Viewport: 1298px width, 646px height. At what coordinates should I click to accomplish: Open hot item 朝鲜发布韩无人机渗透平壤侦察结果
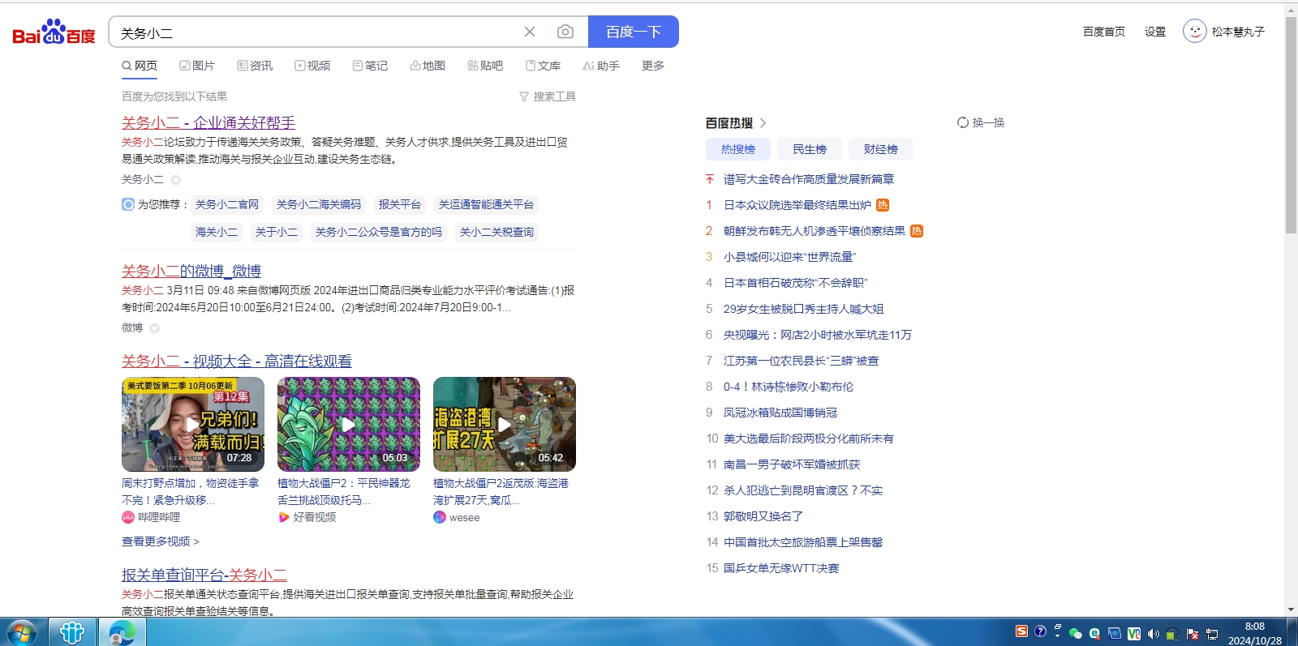click(x=814, y=231)
